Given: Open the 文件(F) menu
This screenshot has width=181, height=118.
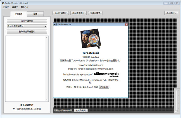Looking at the screenshot, I should pyautogui.click(x=6, y=7).
